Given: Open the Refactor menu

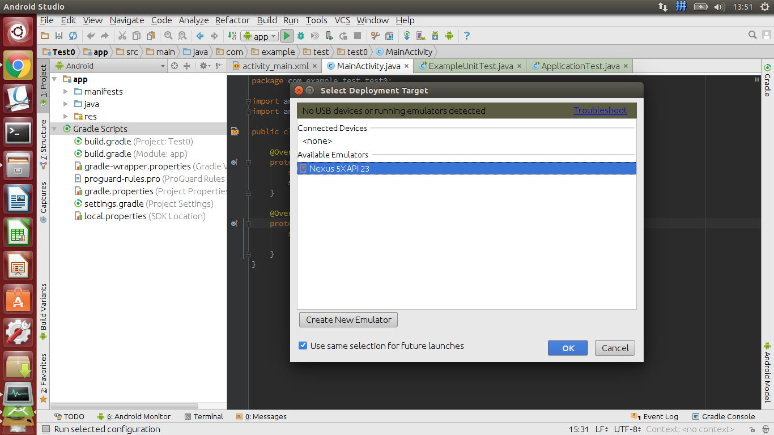Looking at the screenshot, I should coord(232,20).
